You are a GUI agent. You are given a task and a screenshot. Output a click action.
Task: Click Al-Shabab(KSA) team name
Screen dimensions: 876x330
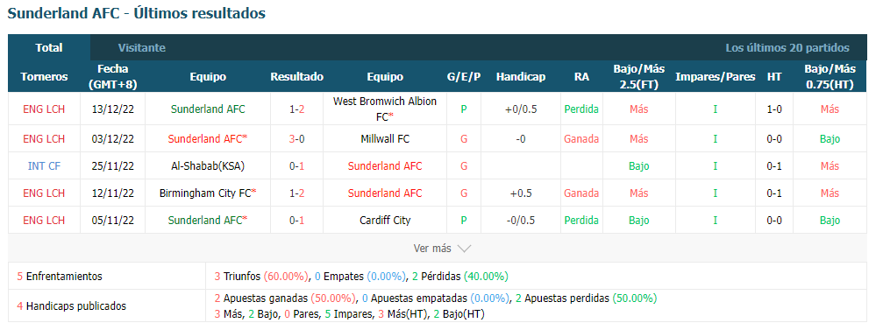tap(208, 165)
